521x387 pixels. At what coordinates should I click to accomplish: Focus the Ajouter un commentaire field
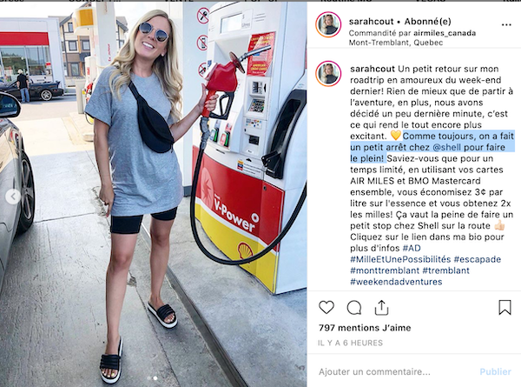pos(395,371)
